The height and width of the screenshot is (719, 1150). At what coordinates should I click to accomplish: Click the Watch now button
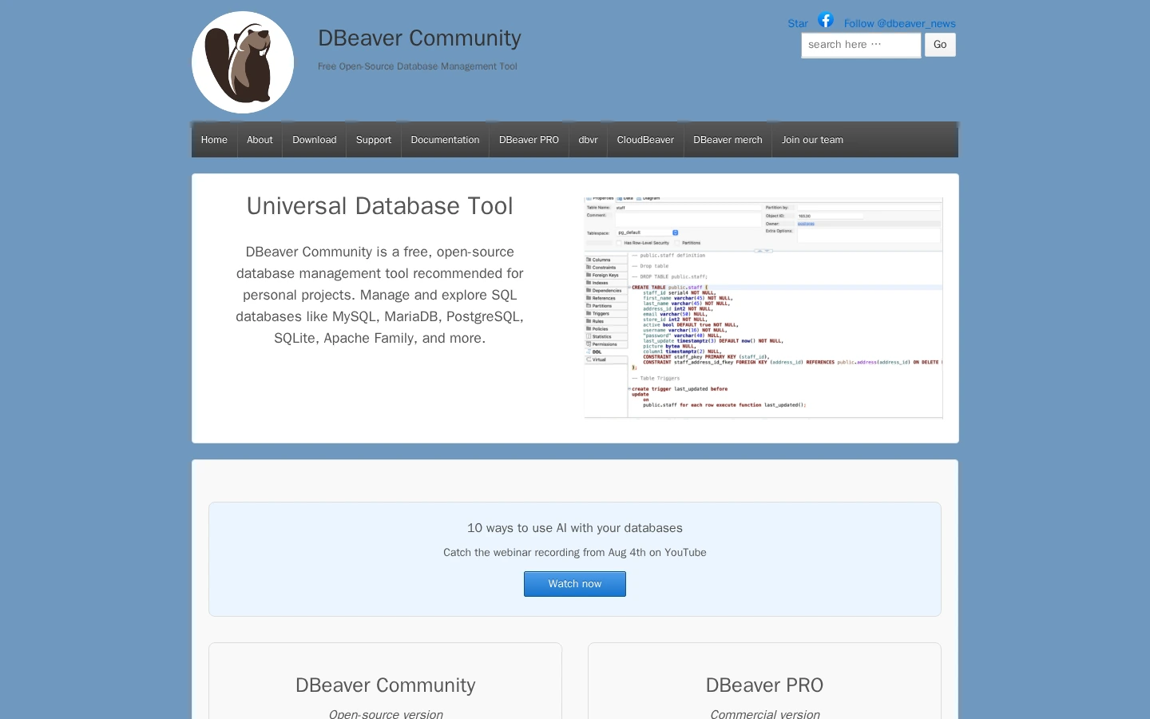575,584
